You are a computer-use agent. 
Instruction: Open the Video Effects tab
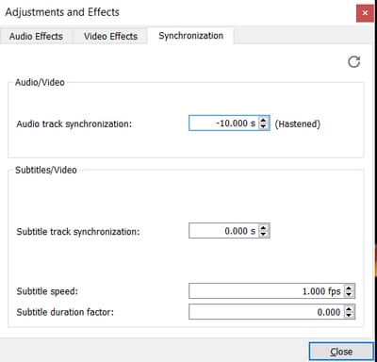(x=110, y=36)
